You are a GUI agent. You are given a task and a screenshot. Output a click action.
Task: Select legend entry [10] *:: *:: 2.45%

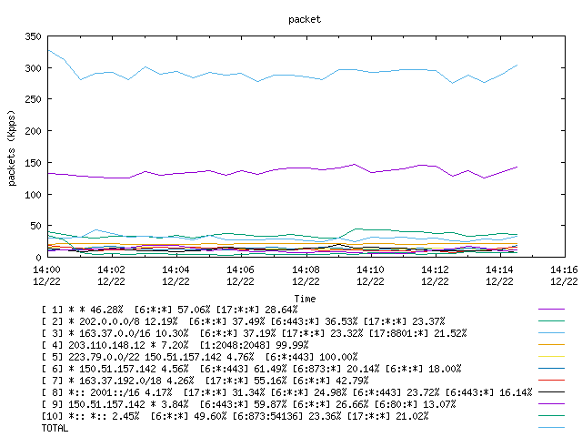click(235, 416)
